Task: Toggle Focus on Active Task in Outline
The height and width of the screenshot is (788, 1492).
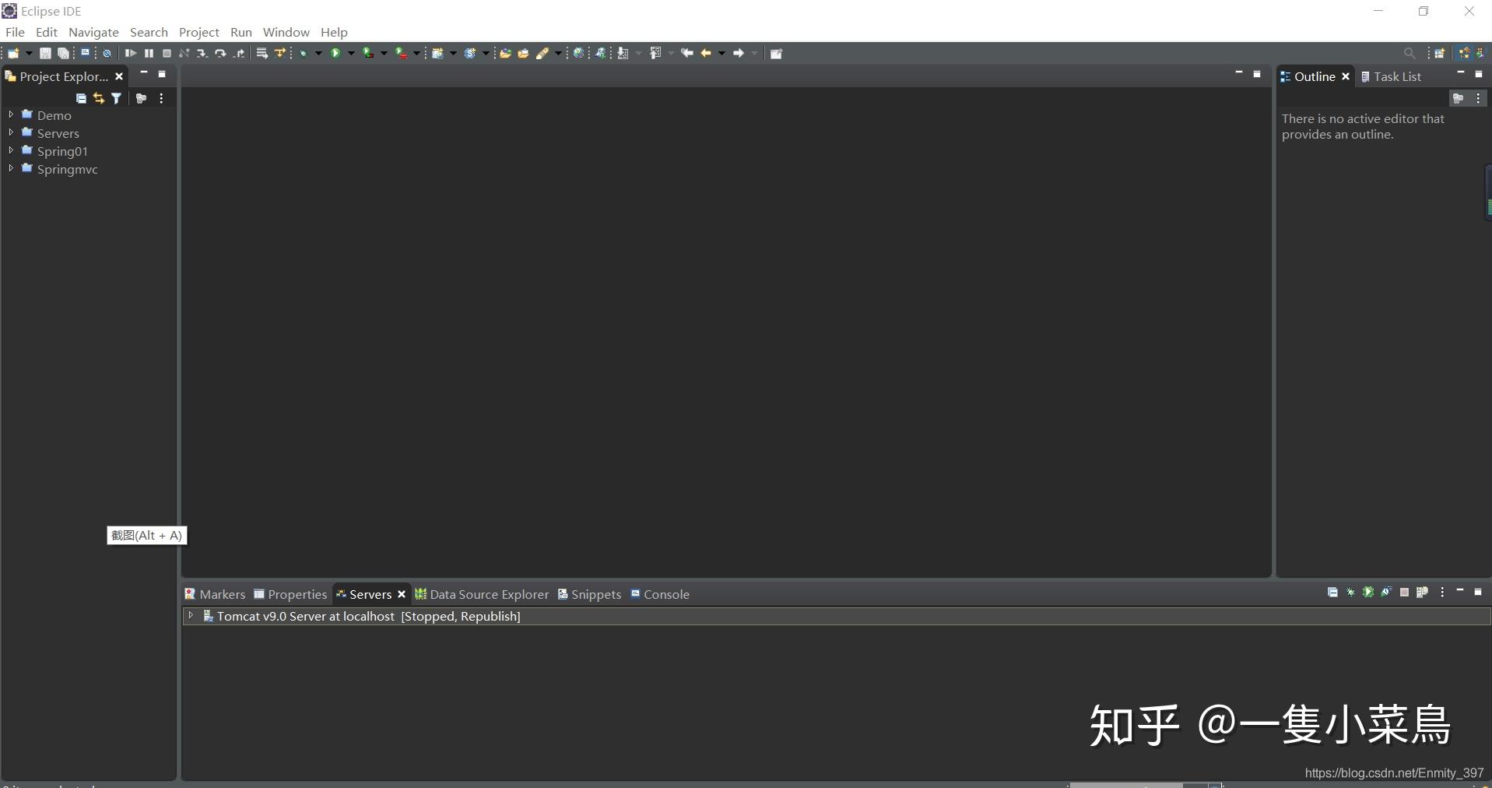Action: (1458, 99)
